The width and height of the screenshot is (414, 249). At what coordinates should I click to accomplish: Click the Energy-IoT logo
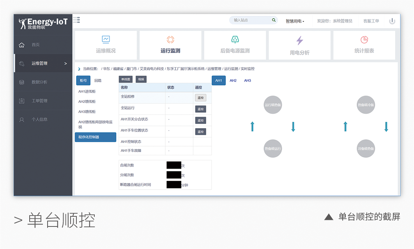43,23
